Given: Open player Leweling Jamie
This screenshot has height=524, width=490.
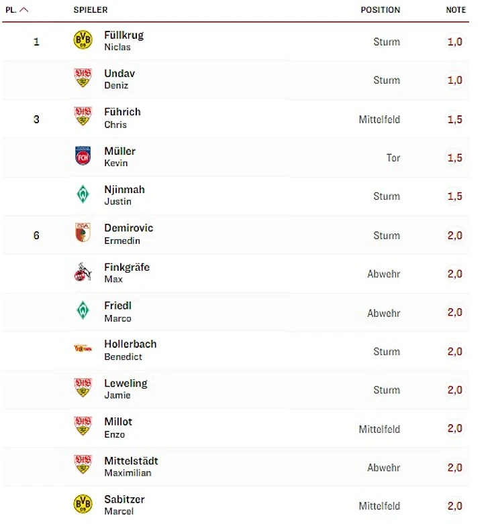Looking at the screenshot, I should pyautogui.click(x=126, y=389).
